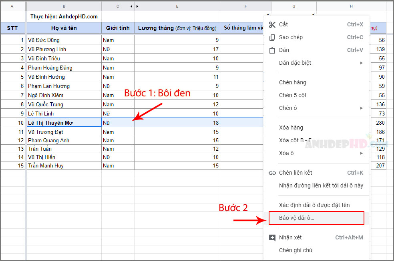Select Chèn 5 cột menu option

click(x=293, y=95)
